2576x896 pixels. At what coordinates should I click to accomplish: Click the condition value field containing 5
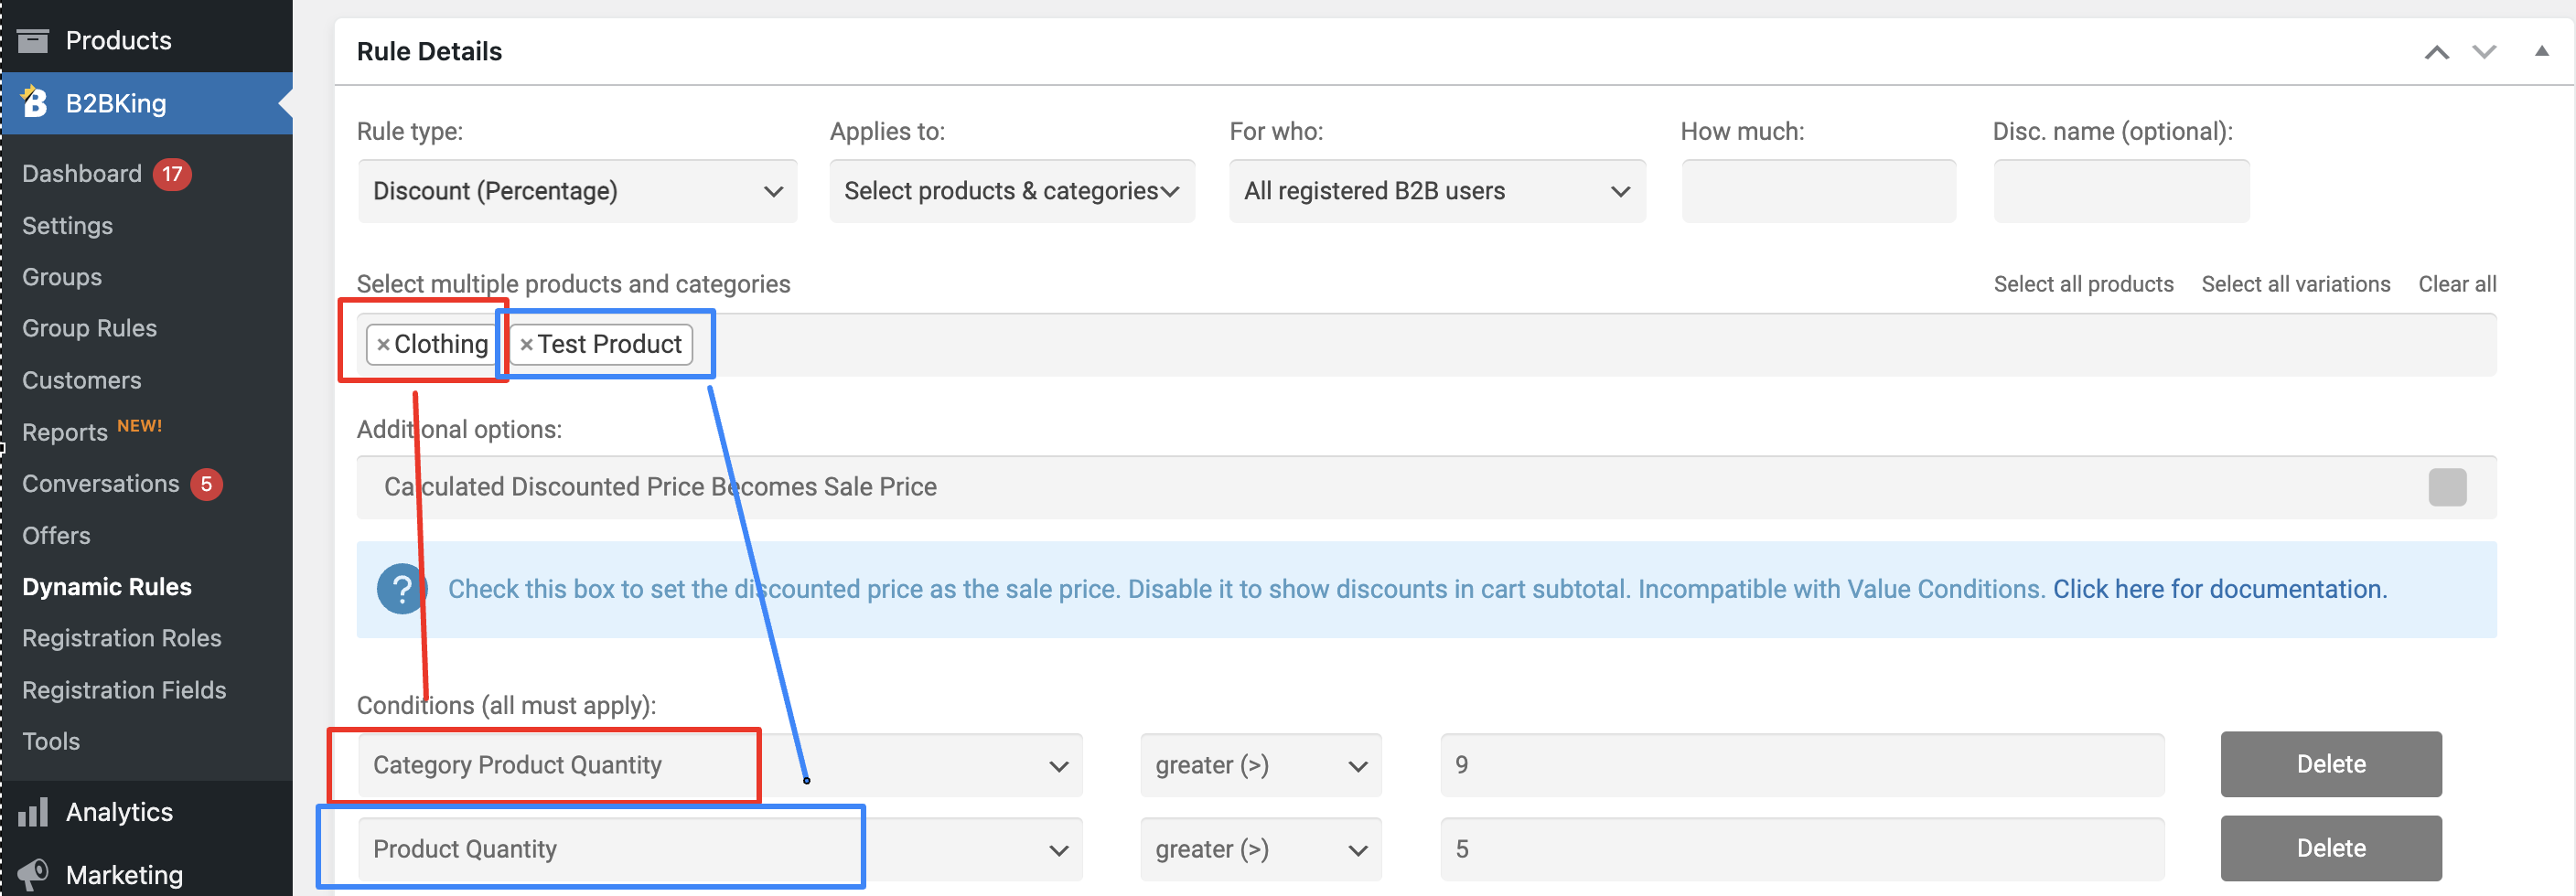click(x=1802, y=849)
